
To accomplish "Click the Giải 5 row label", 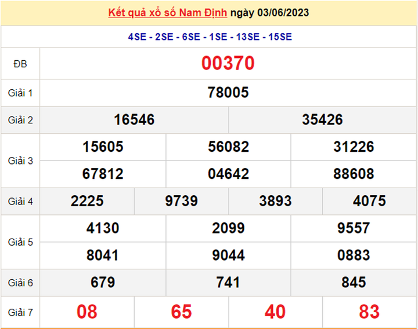I will point(20,242).
